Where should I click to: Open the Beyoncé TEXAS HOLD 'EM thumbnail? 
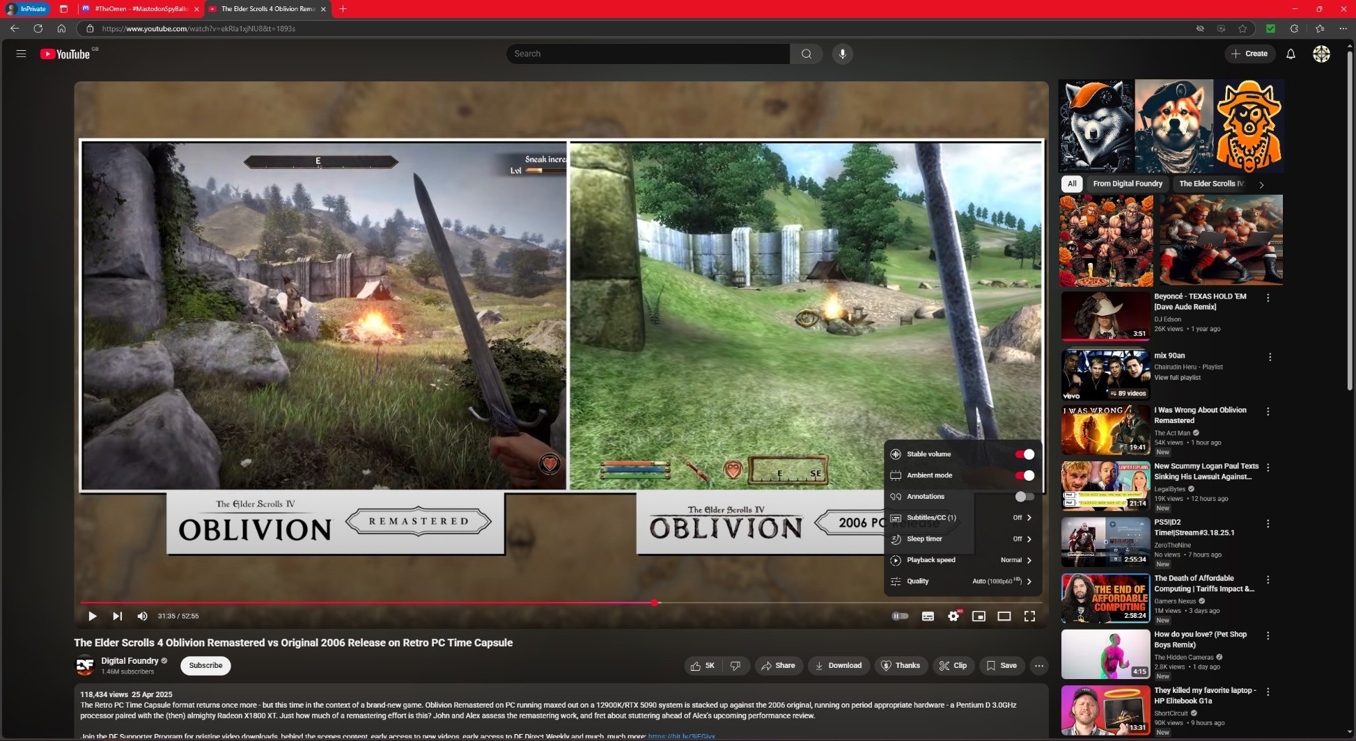pyautogui.click(x=1105, y=316)
